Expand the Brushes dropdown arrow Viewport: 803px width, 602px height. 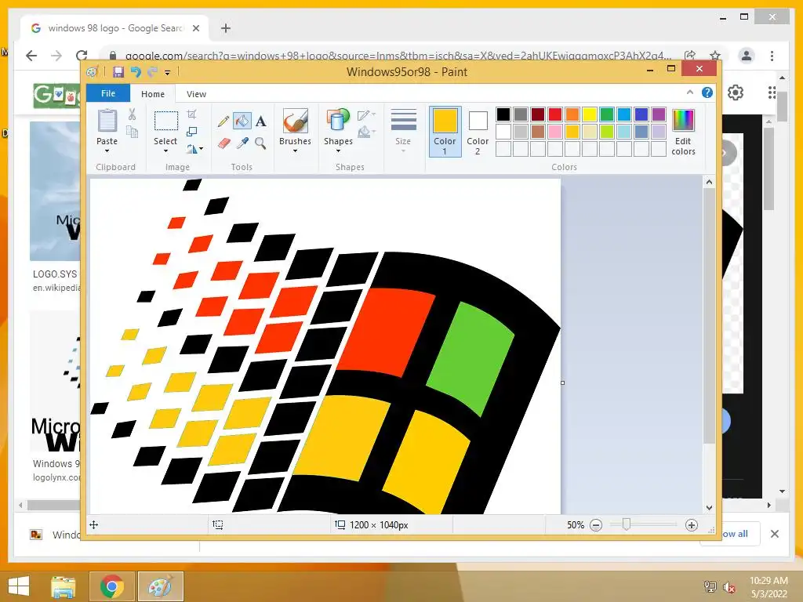(296, 151)
